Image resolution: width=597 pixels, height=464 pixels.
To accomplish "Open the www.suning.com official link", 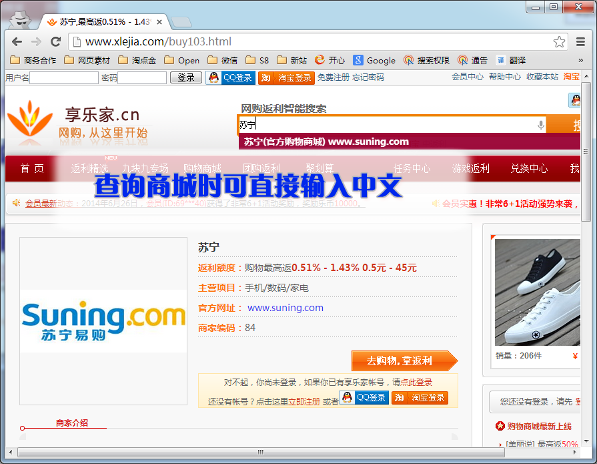I will tap(285, 308).
